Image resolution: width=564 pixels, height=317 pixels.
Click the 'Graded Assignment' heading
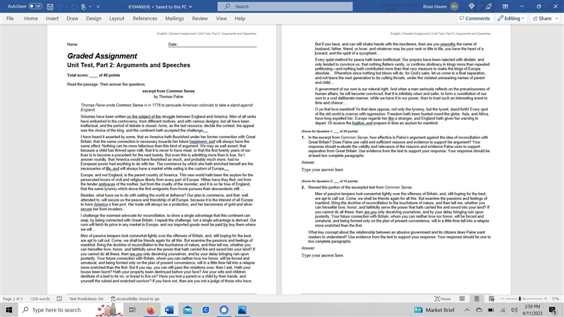[x=102, y=56]
